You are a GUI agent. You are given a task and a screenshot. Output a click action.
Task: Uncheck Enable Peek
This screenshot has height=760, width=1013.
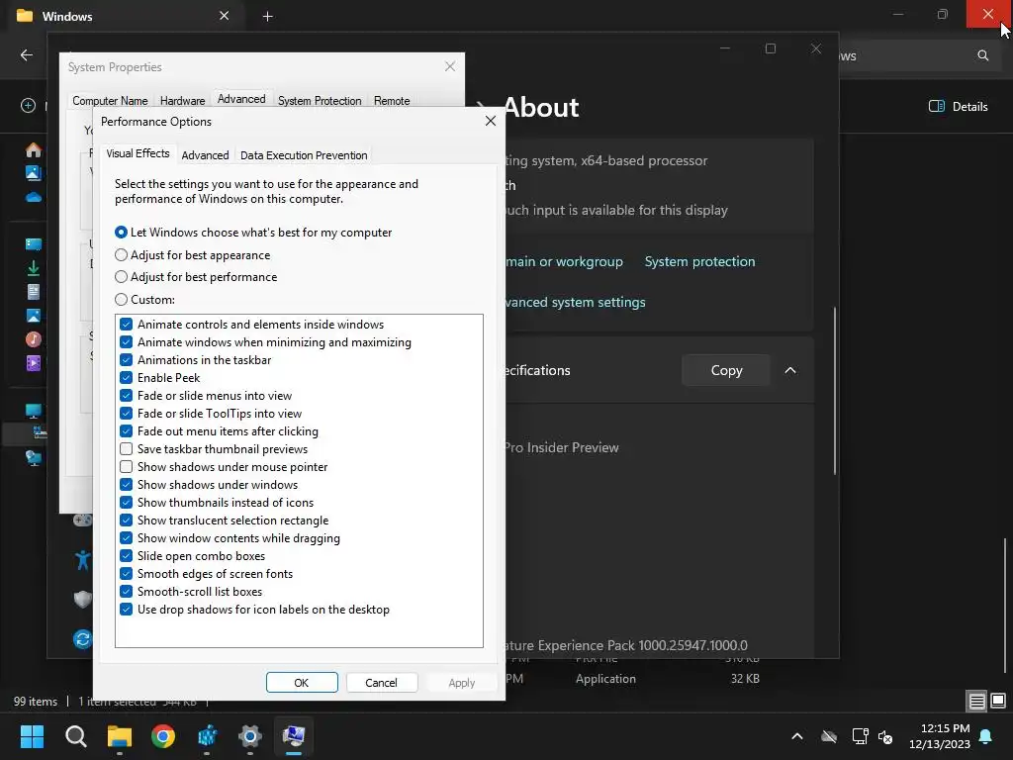(x=126, y=378)
